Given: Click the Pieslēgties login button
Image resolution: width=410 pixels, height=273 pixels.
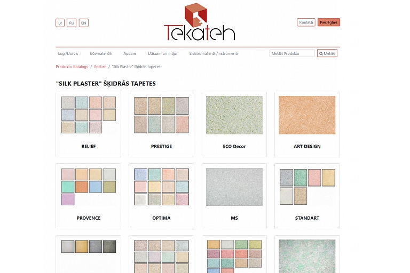Looking at the screenshot, I should [329, 22].
